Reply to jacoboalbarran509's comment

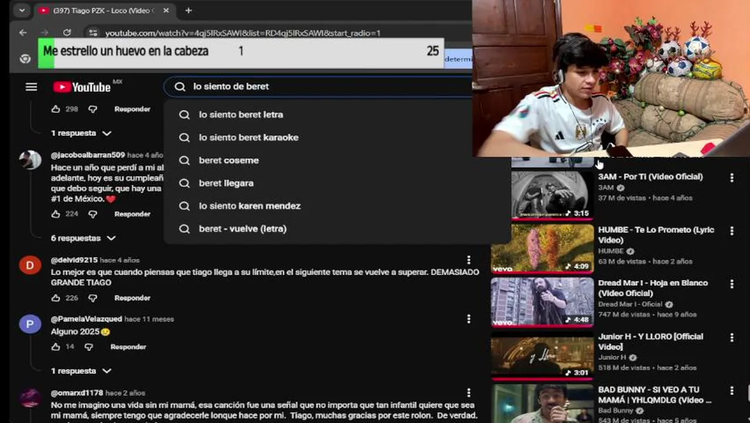coord(132,214)
